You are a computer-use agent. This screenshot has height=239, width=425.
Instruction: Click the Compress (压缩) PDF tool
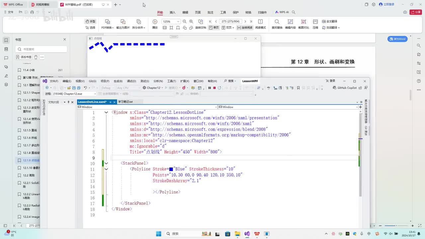point(315,24)
